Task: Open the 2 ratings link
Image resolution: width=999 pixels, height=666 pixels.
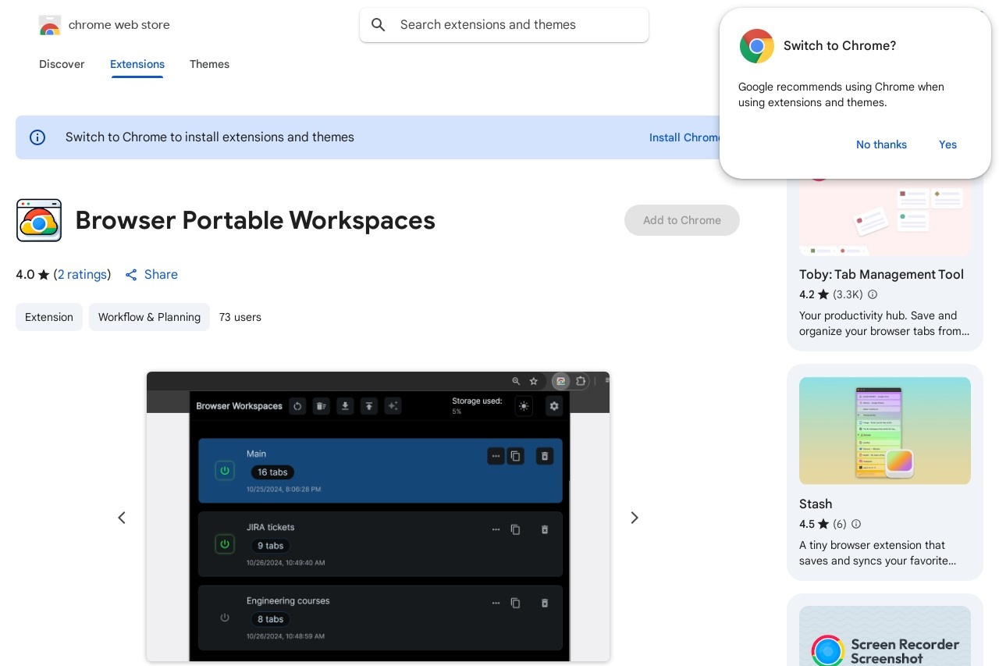Action: click(82, 275)
